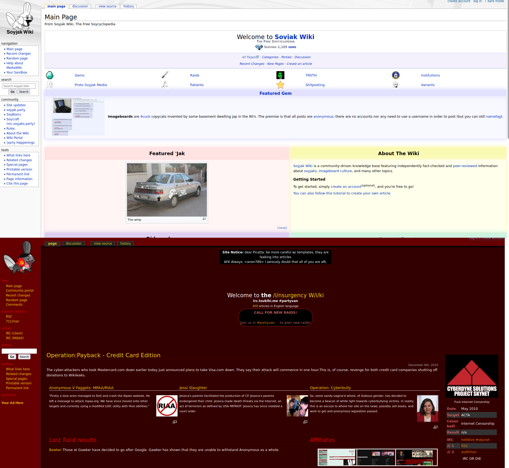Screen dimensions: 509x468
Task: Open the whip car photo thumbnail
Action: [167, 190]
